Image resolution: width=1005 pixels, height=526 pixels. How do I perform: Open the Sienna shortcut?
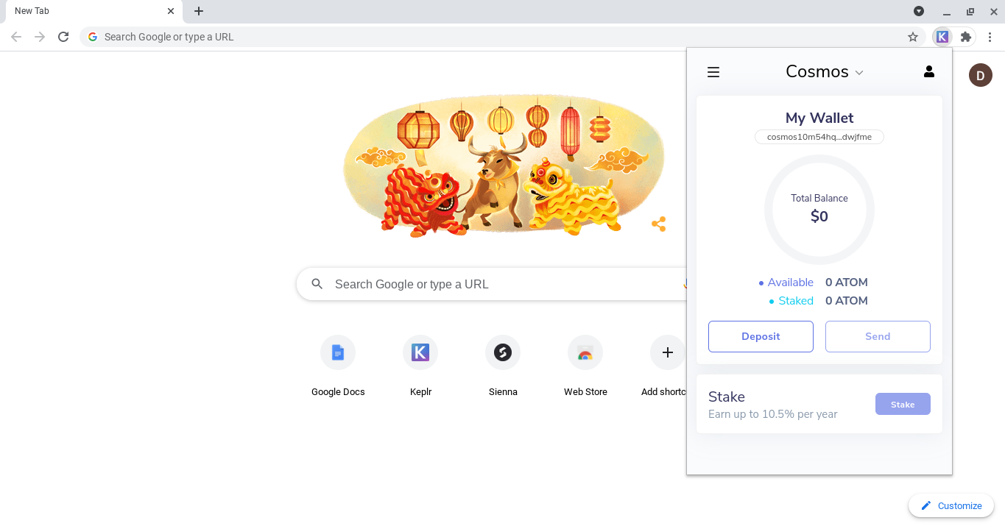503,353
